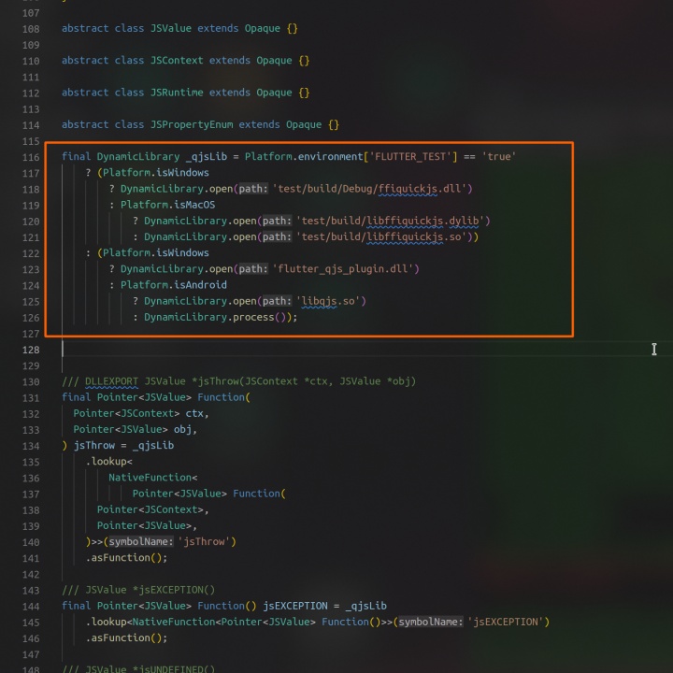Click line number 108 in the gutter
This screenshot has width=673, height=673.
tap(31, 29)
